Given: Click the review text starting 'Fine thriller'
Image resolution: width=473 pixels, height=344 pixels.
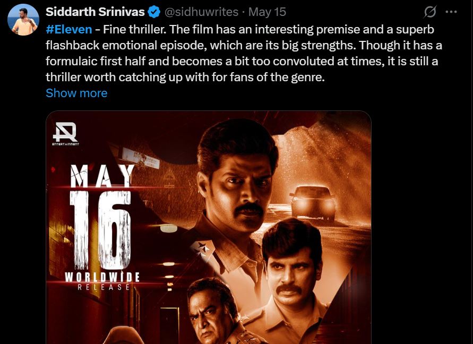Looking at the screenshot, I should point(244,53).
